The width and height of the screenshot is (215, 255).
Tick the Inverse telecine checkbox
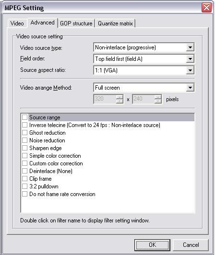[25, 125]
